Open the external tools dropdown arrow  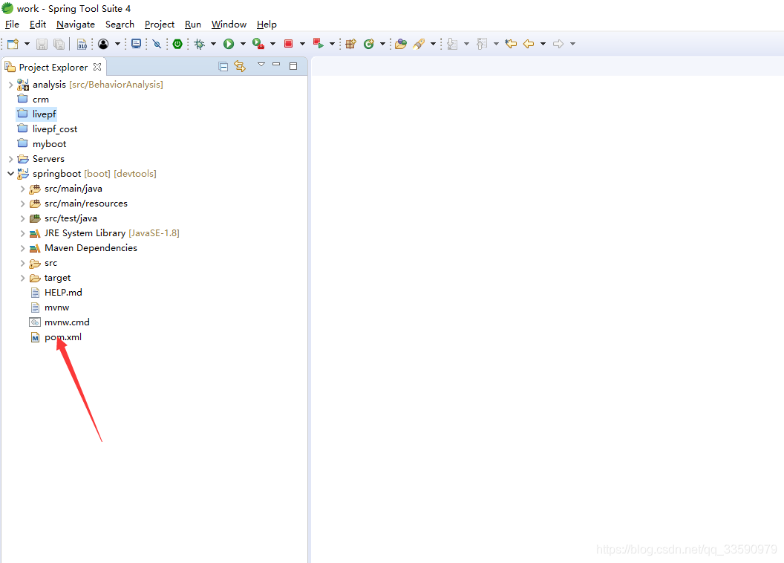(273, 44)
